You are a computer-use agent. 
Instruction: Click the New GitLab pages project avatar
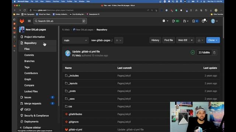tap(22, 29)
